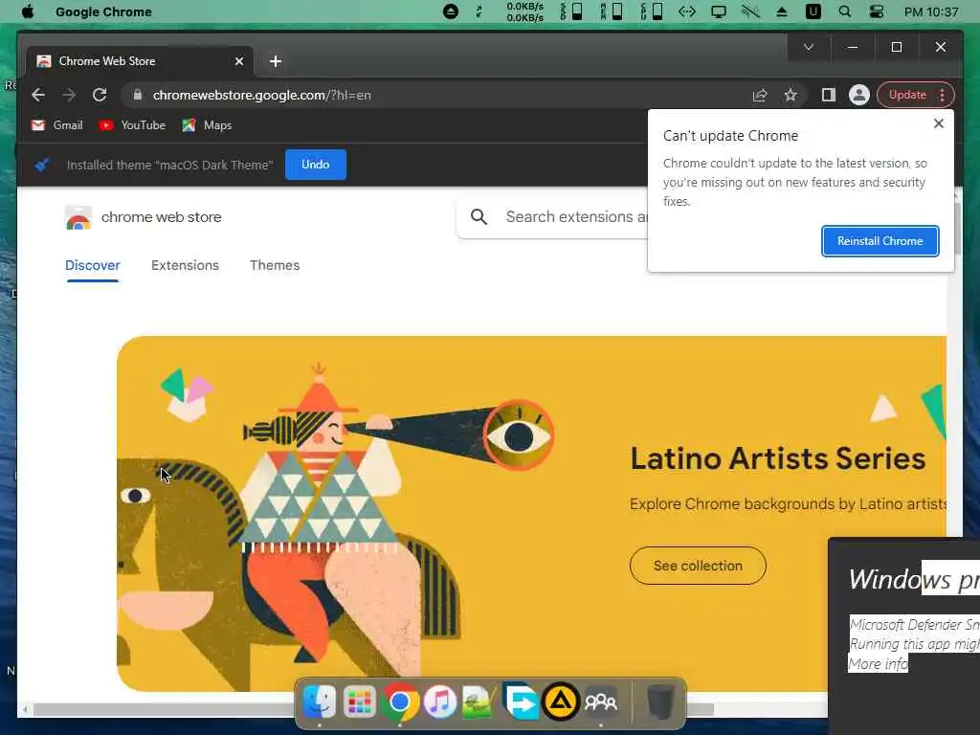Click Reinstall Chrome button

point(880,241)
